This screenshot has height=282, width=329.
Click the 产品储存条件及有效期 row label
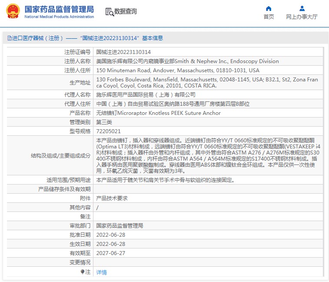(64, 189)
